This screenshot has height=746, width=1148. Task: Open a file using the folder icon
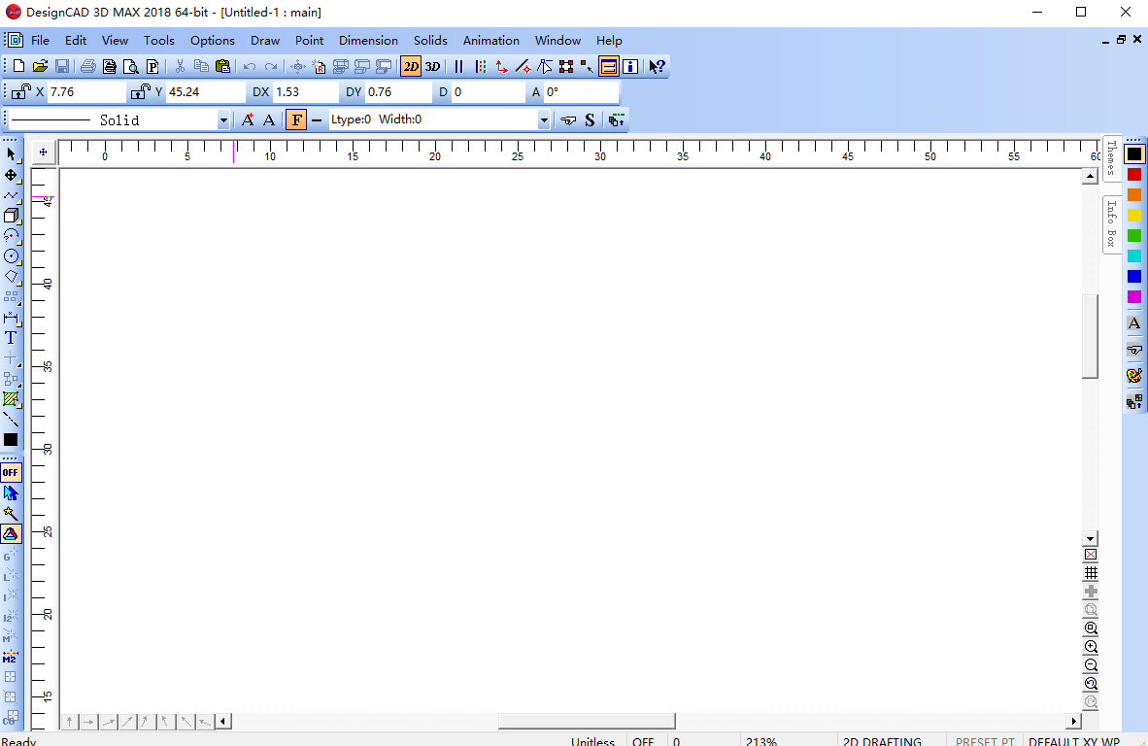click(x=40, y=67)
